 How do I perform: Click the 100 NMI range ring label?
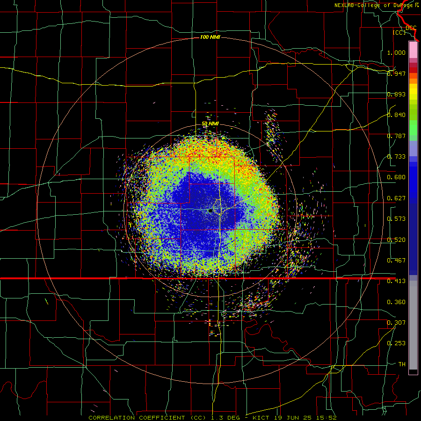[x=210, y=37]
